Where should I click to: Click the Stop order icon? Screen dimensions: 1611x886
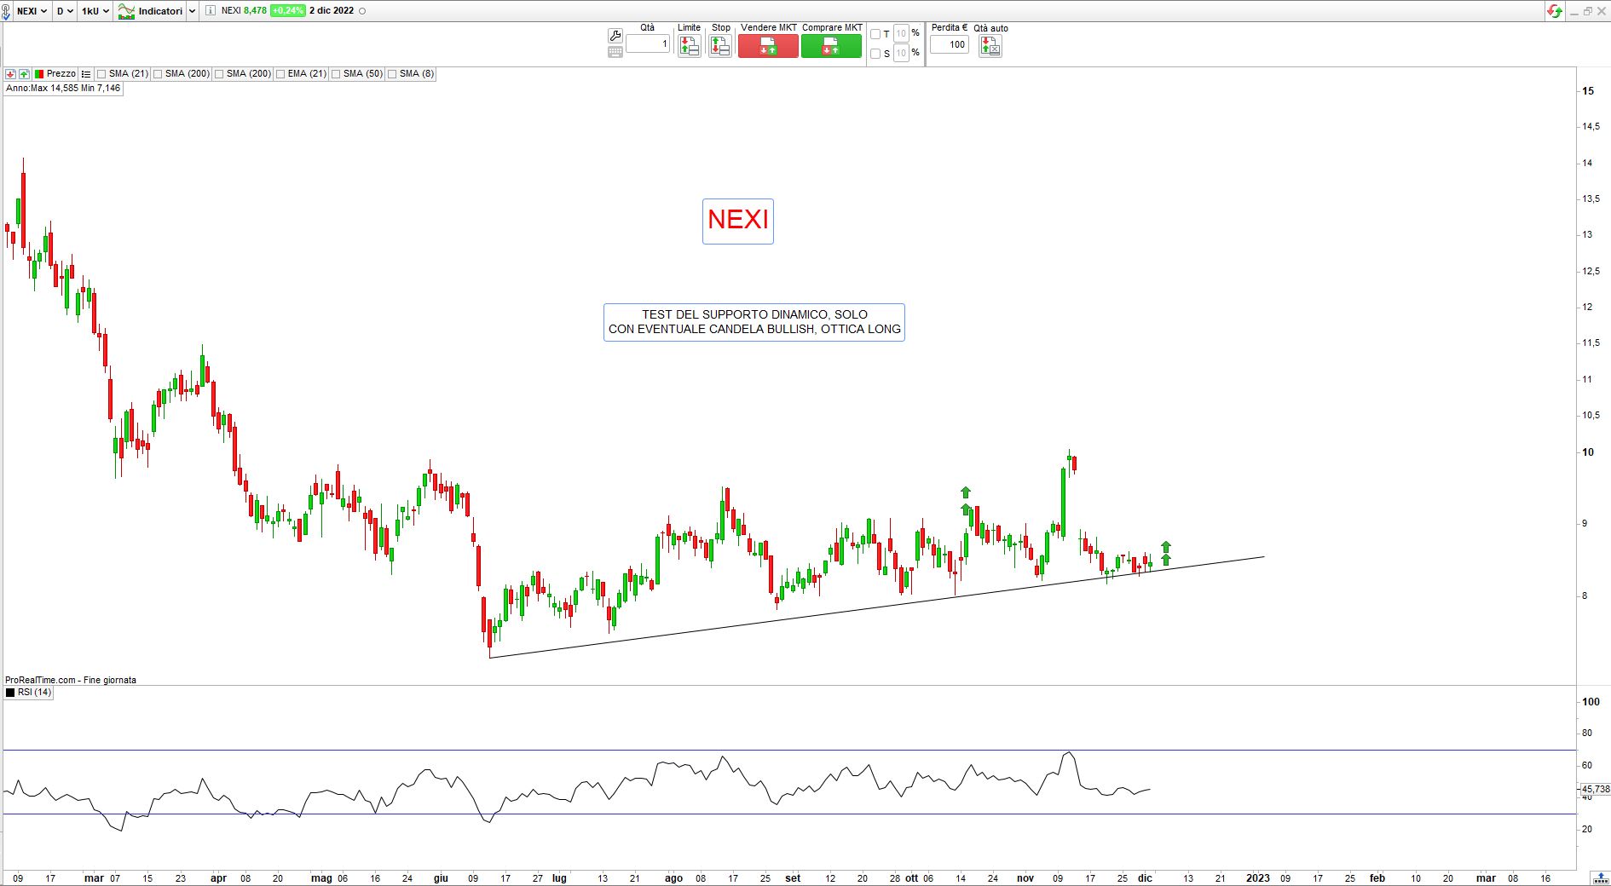pos(720,47)
